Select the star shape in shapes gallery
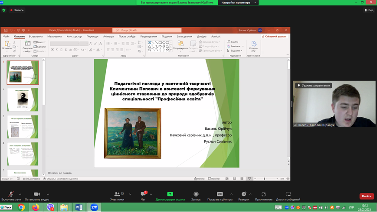Image resolution: width=377 pixels, height=212 pixels. [x=167, y=50]
